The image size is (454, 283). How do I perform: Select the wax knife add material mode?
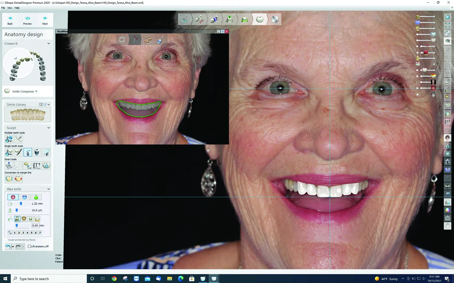tap(13, 197)
